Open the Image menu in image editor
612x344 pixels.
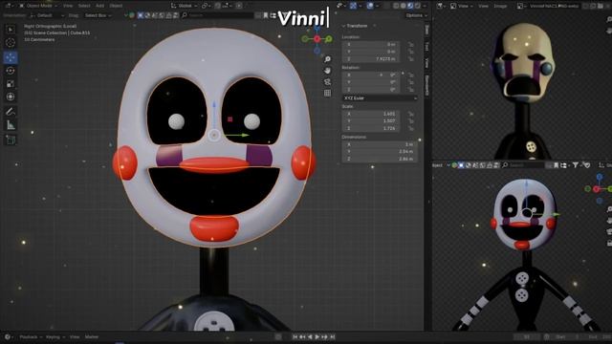pos(500,6)
